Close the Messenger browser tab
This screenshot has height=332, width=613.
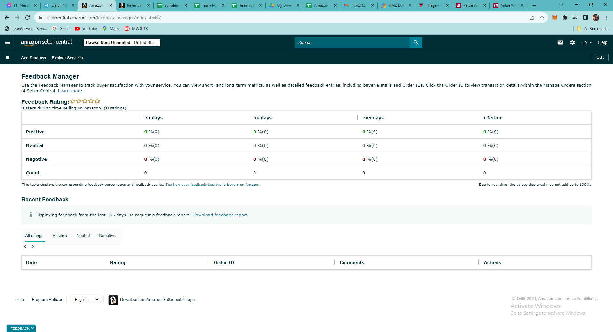[35, 5]
